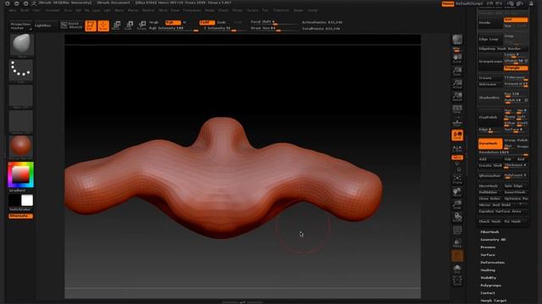Activate Quick Sketch
Viewport: 542px width, 304px height.
71,25
